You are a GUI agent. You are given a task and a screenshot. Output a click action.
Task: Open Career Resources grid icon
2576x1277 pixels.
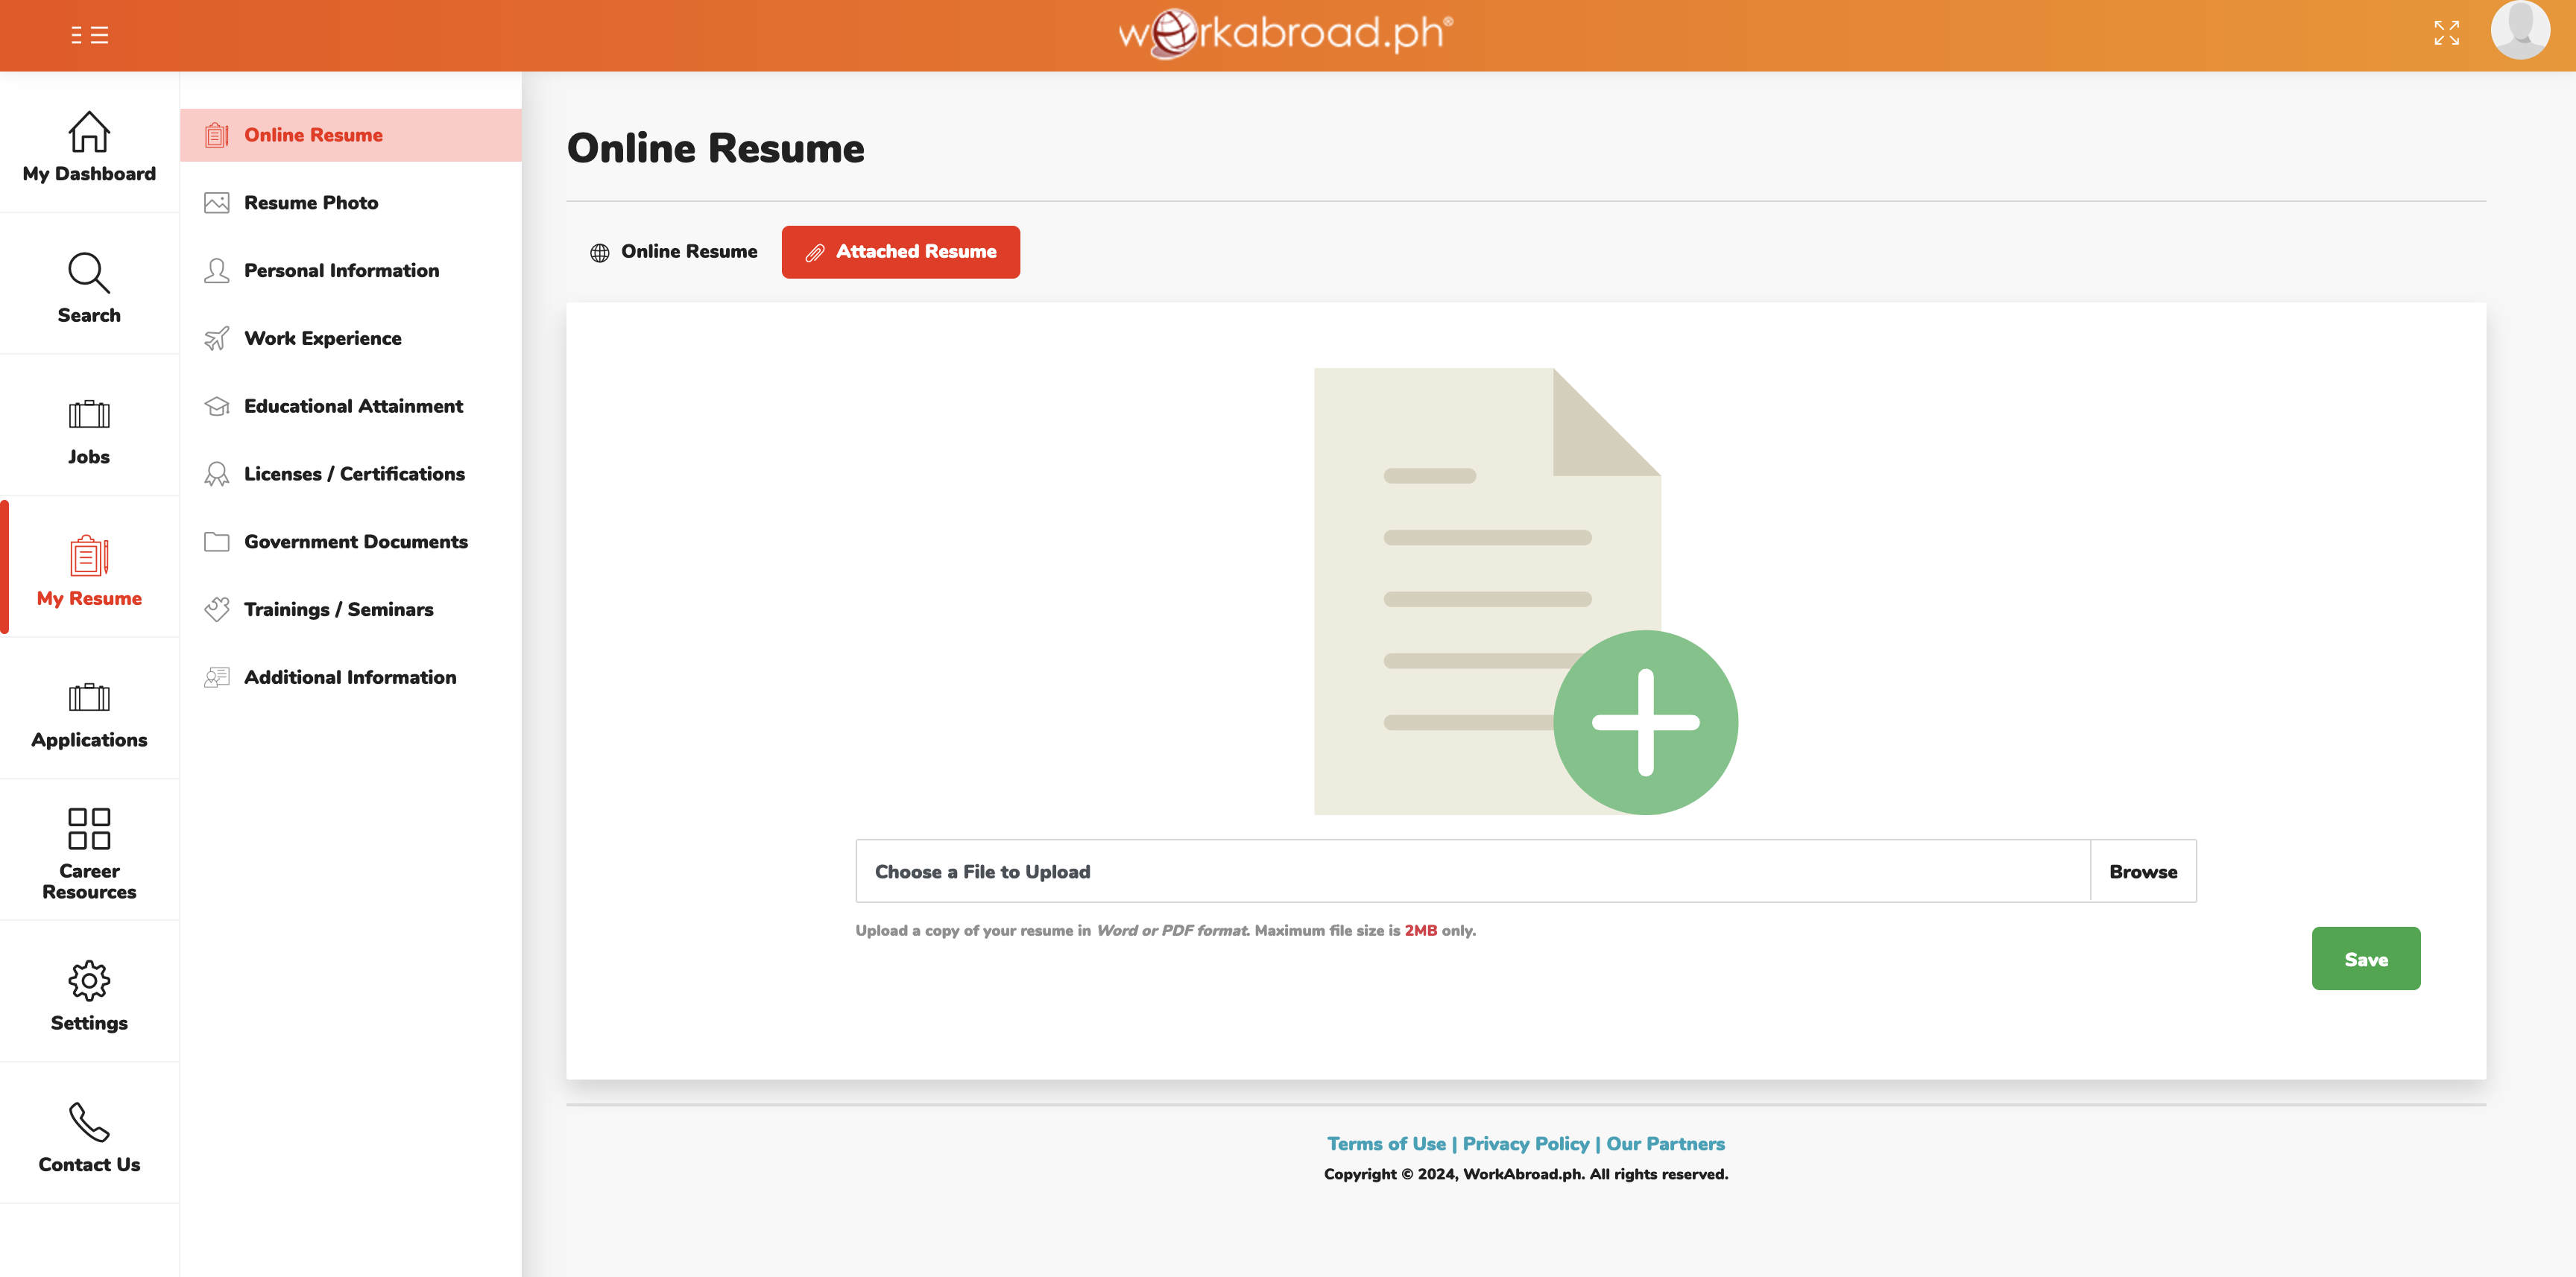coord(89,828)
